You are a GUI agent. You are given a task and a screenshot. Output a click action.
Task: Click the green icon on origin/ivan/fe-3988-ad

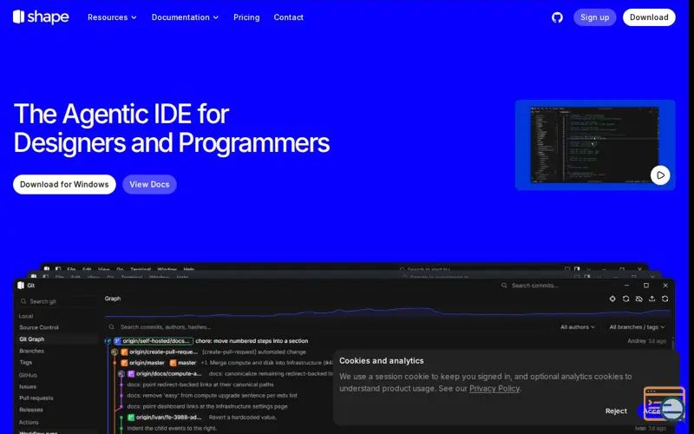point(131,418)
